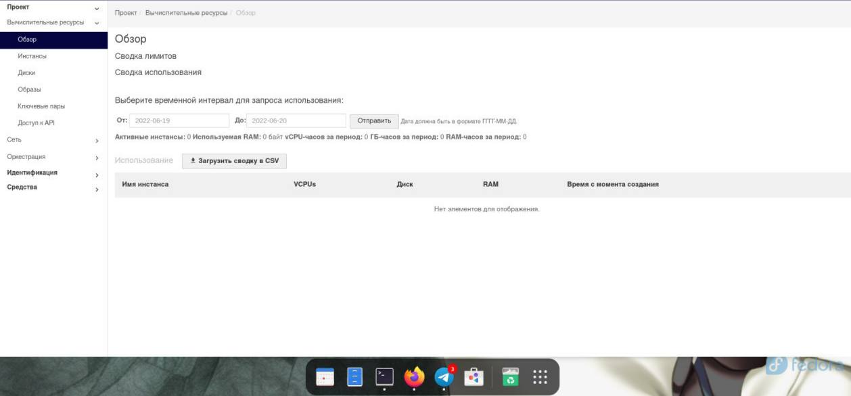Open the Software store icon in the dock
The height and width of the screenshot is (396, 851).
474,377
